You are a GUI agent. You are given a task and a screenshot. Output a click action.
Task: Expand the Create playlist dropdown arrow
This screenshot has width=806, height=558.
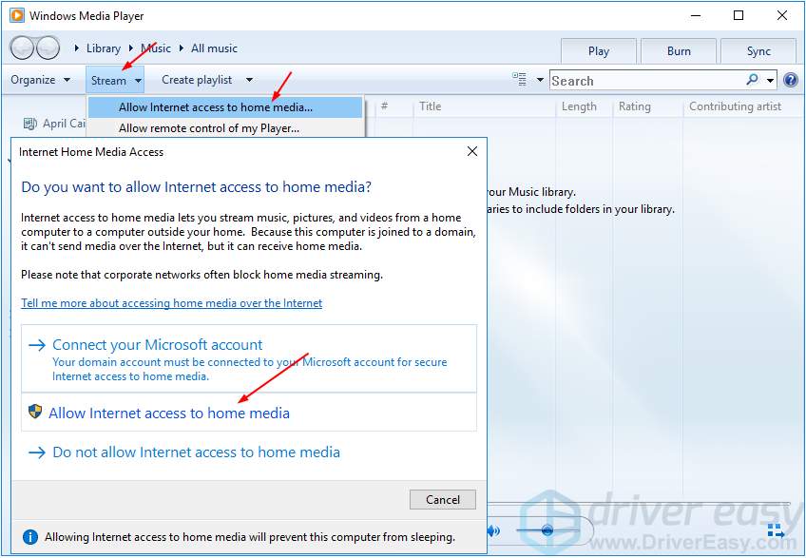249,80
